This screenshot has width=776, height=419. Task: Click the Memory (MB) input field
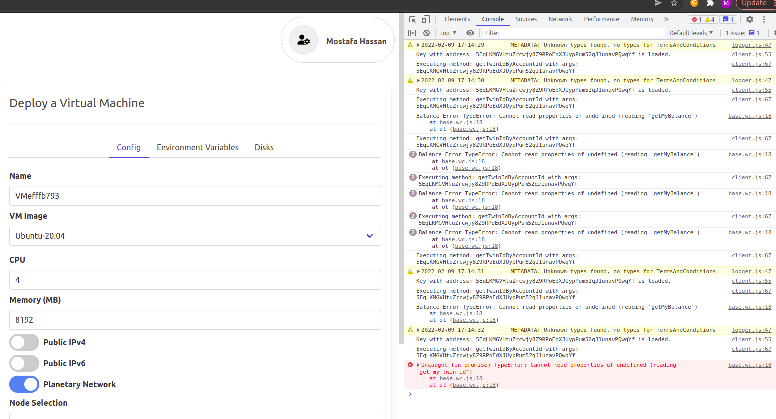[x=195, y=320]
